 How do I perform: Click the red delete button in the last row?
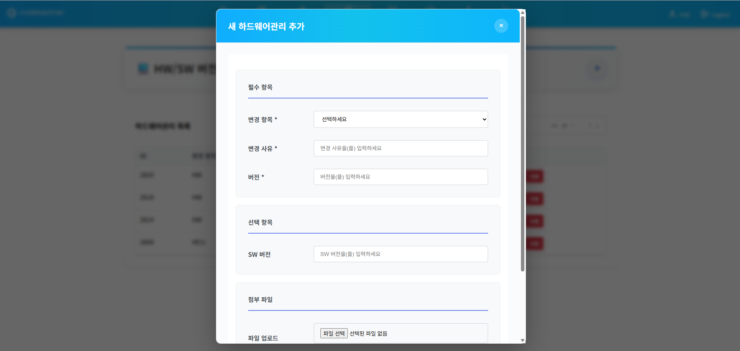pos(535,244)
